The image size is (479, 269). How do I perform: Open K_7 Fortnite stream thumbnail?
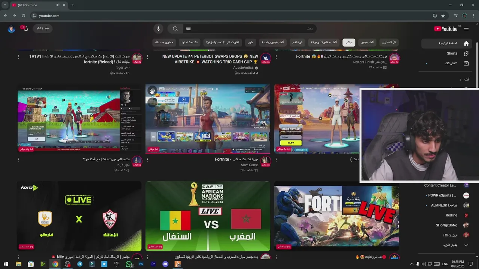pos(79,119)
